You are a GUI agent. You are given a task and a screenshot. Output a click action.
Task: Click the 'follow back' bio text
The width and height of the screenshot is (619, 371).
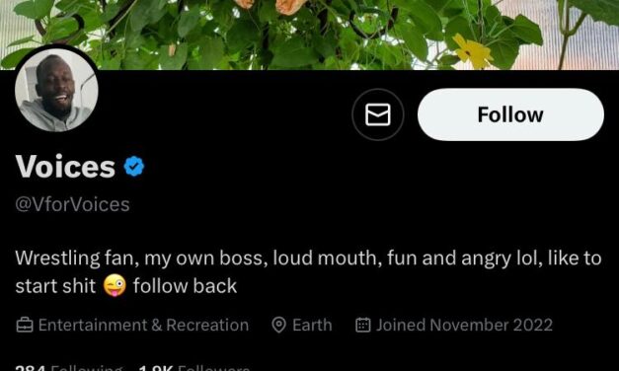(x=185, y=286)
